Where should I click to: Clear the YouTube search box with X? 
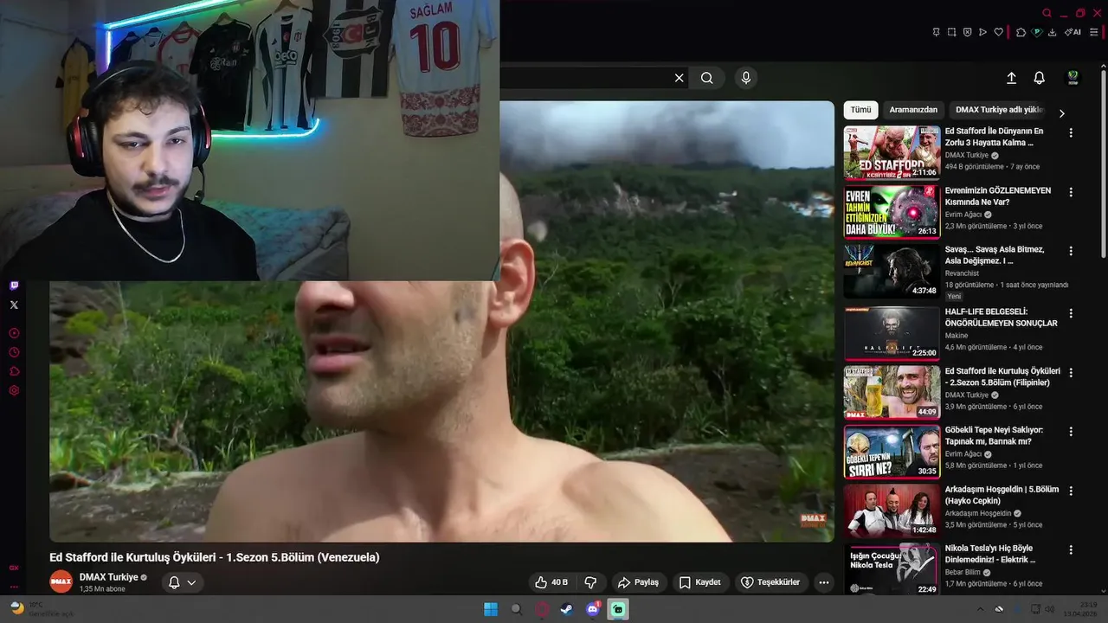pyautogui.click(x=680, y=78)
